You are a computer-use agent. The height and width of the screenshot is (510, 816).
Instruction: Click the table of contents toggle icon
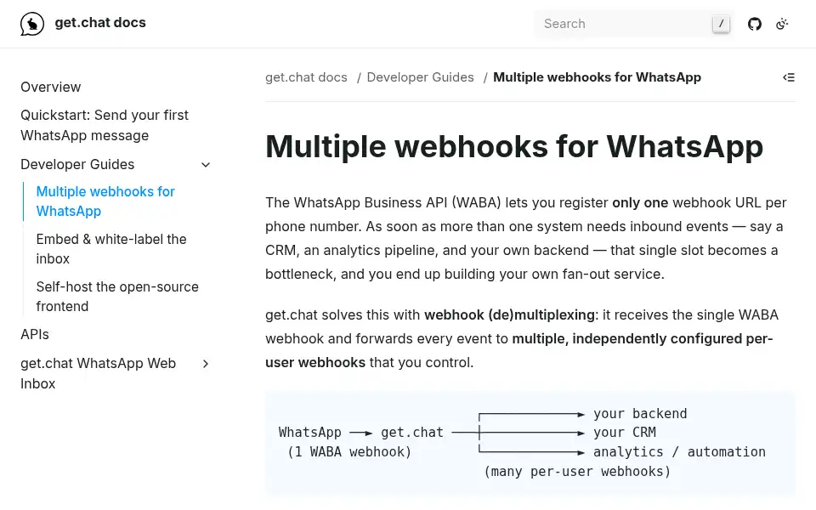tap(789, 77)
